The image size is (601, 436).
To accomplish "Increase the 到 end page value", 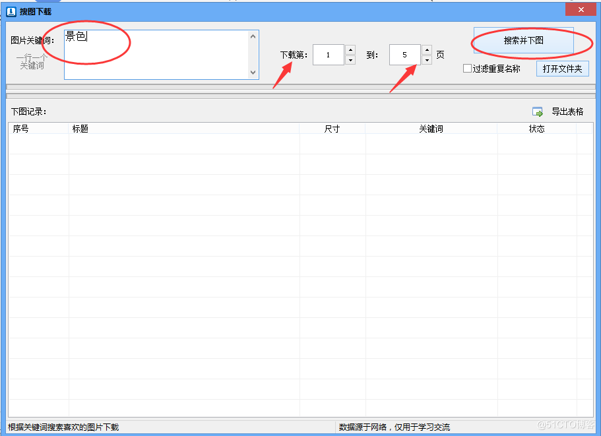I will (427, 50).
